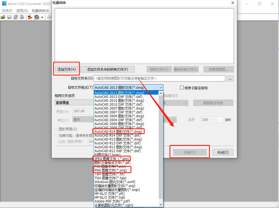Open the 文件(F) menu
Screen dimensions: 279x208
[7, 11]
